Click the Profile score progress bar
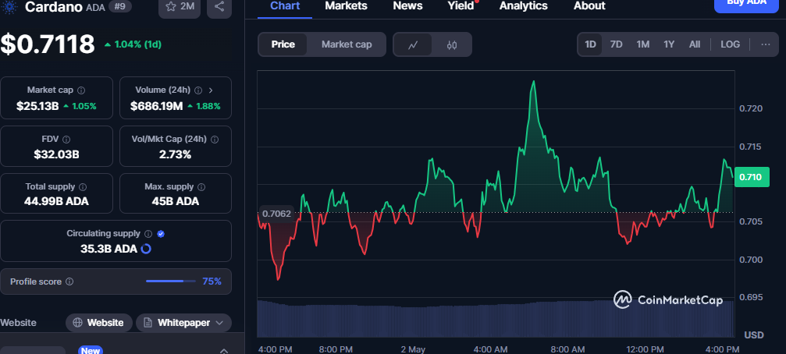 pos(170,281)
